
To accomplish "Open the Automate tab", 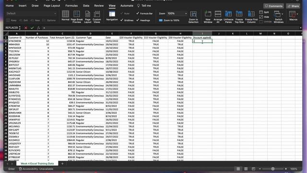I will [x=127, y=6].
